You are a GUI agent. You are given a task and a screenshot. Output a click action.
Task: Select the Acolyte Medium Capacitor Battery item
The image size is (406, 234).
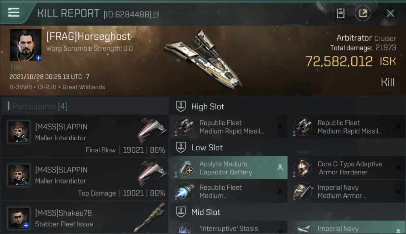tap(229, 168)
